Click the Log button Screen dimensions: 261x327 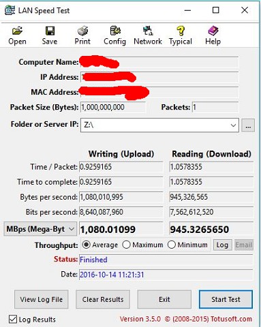222,245
